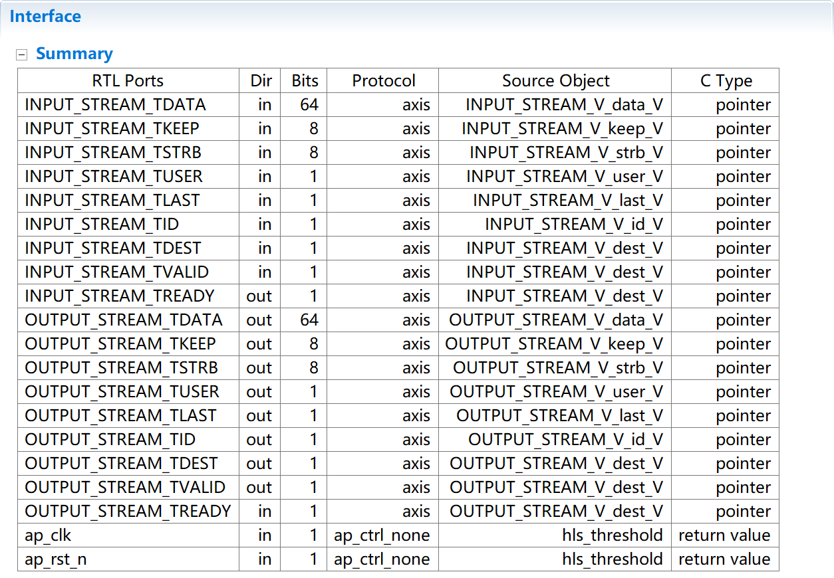Select the Bits column header
The width and height of the screenshot is (834, 578).
[x=303, y=80]
